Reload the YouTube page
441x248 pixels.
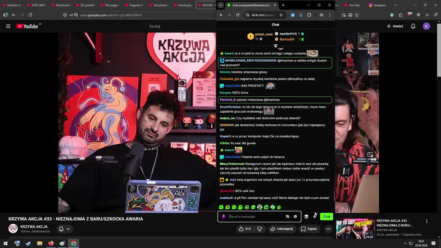pyautogui.click(x=30, y=15)
